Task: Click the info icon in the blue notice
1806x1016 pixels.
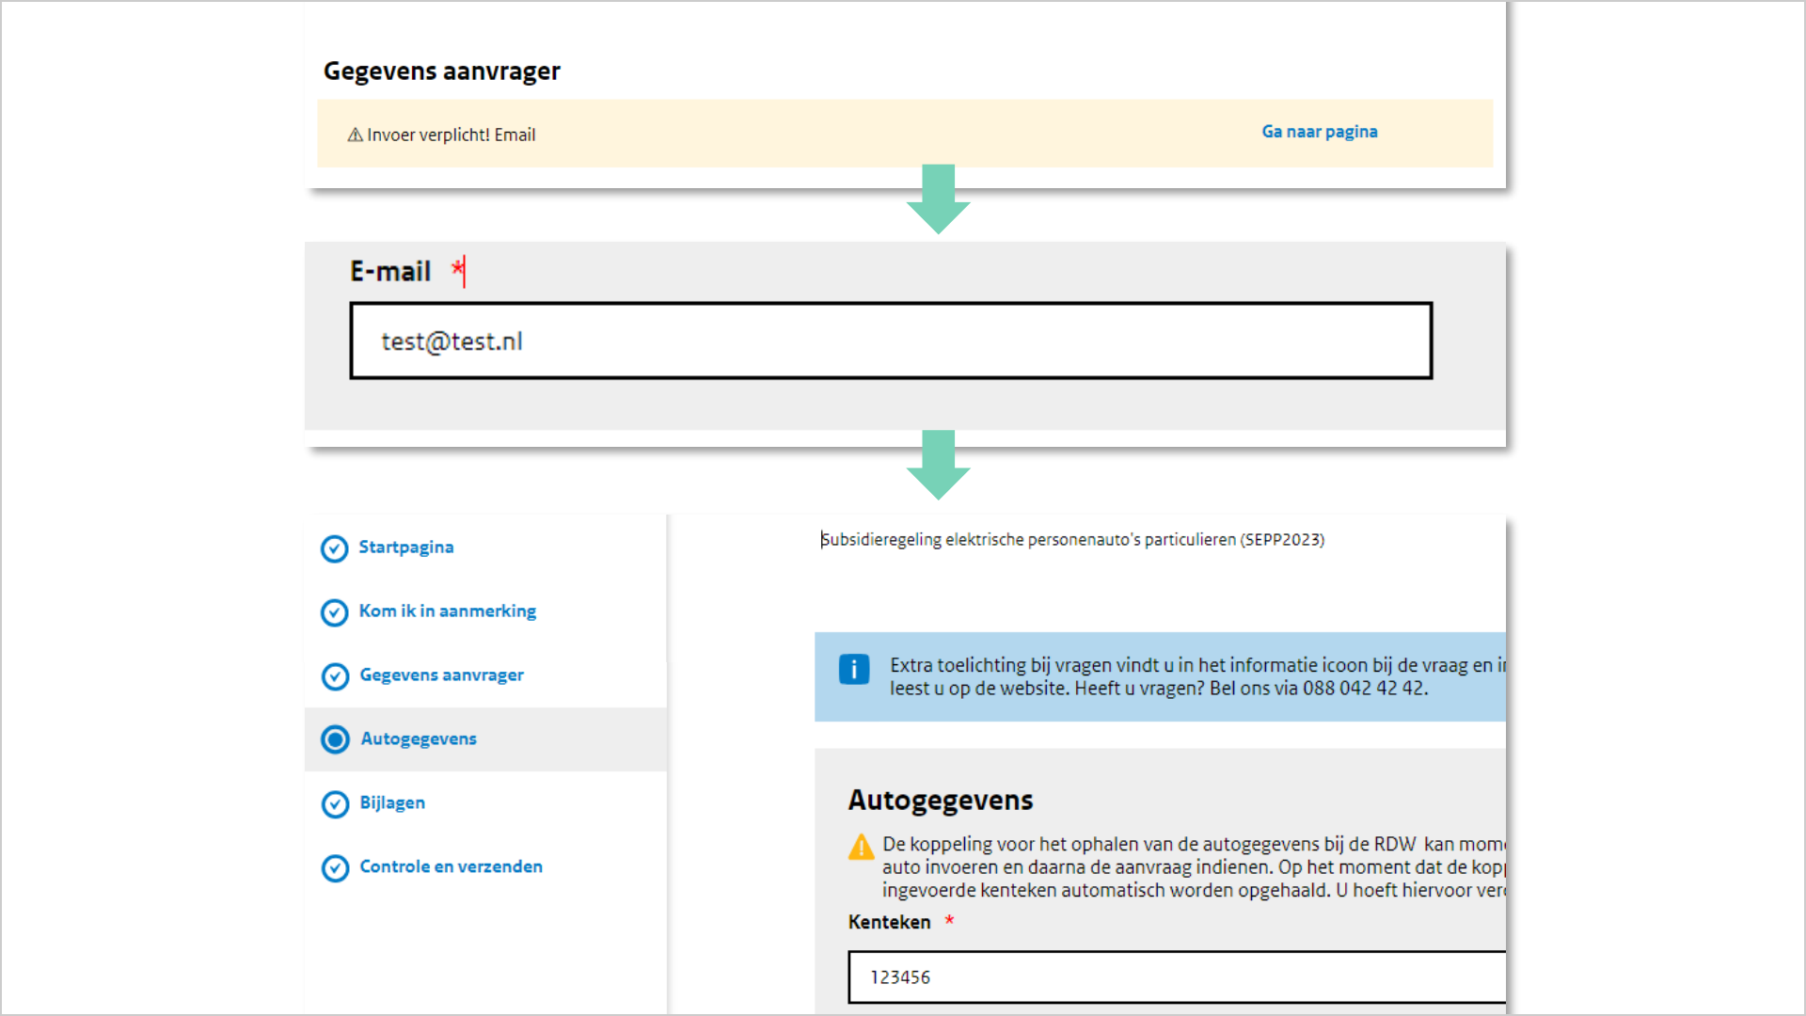Action: pos(854,669)
